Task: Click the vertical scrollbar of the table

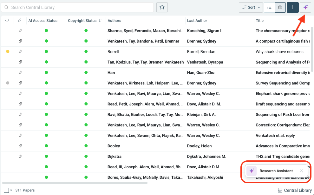Action: coord(311,49)
